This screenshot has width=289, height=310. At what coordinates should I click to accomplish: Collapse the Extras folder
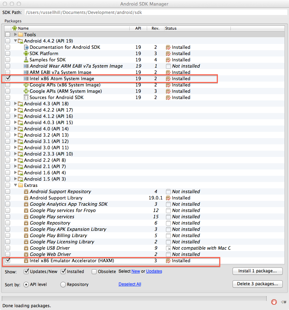tap(15, 185)
